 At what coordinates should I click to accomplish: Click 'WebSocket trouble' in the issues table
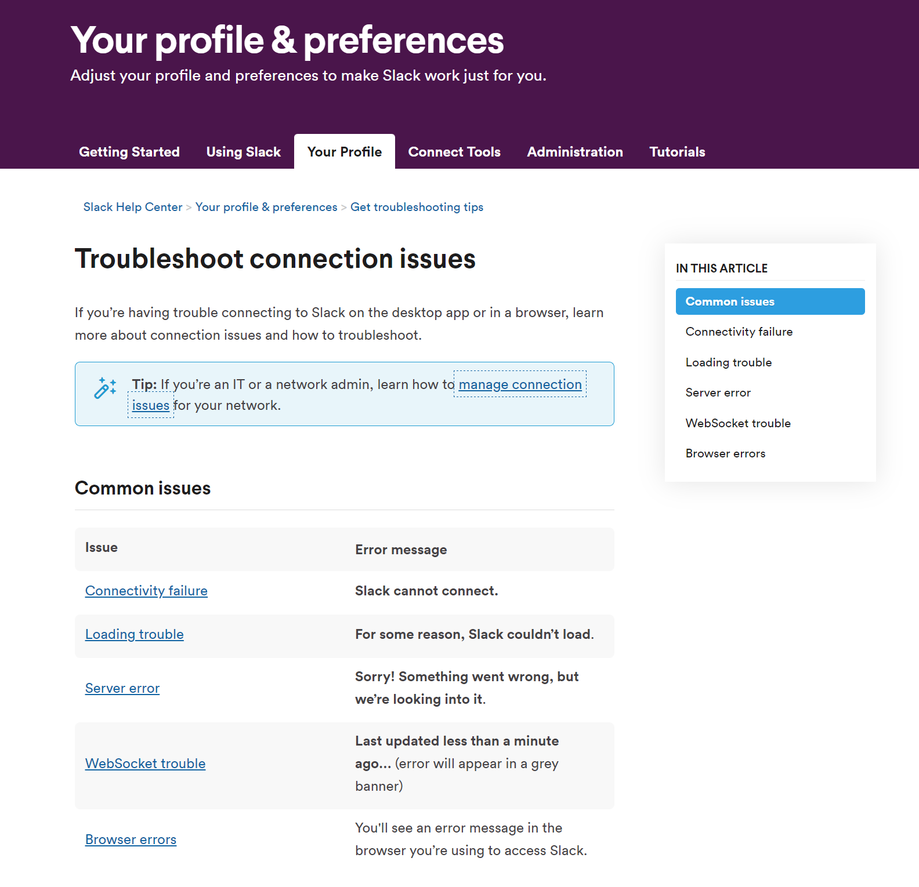(145, 764)
